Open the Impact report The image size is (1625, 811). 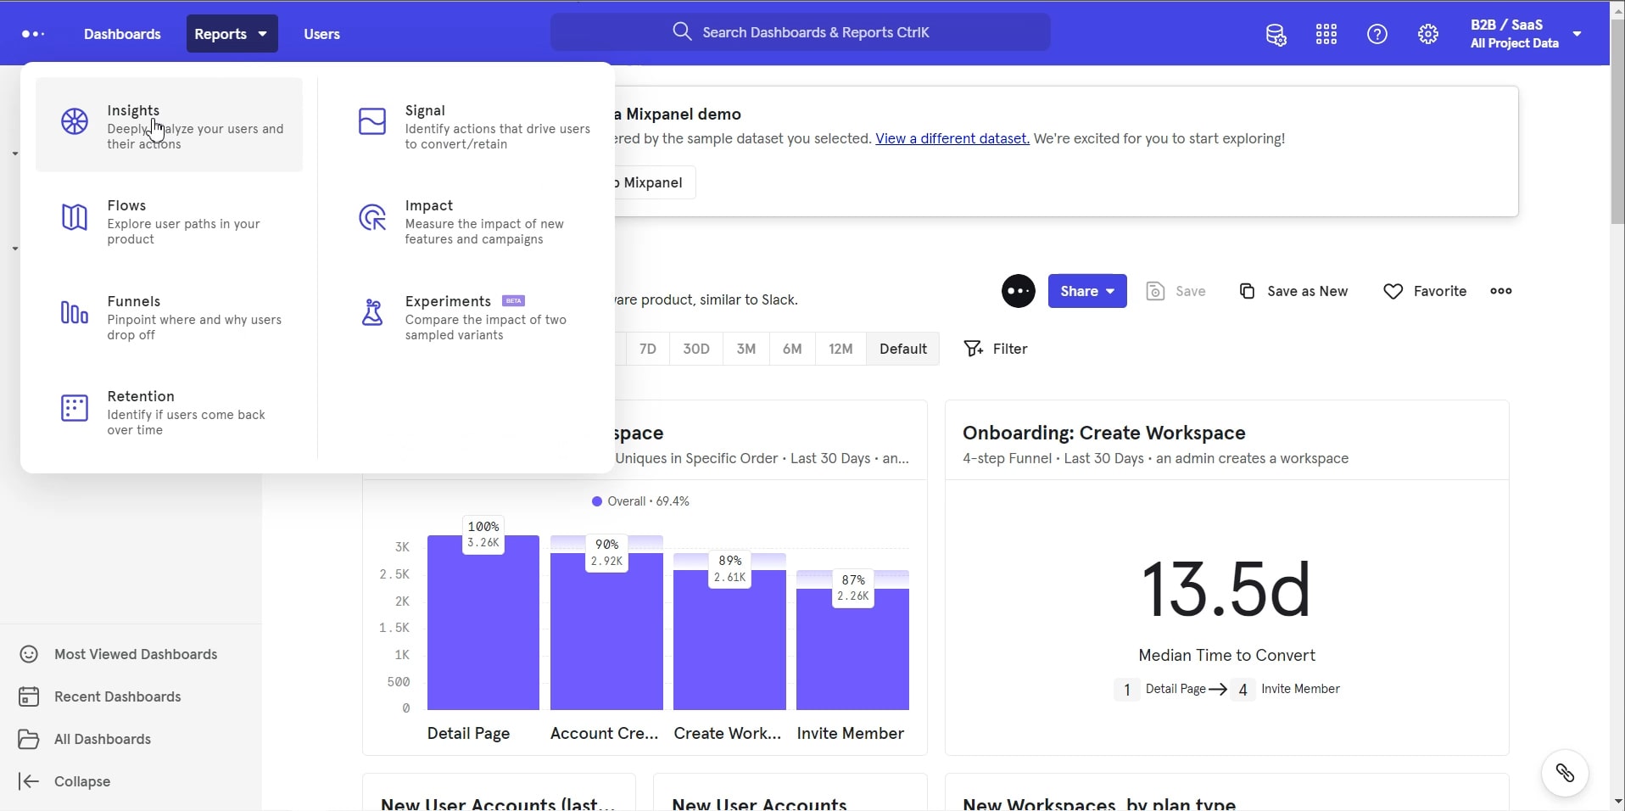pos(429,204)
